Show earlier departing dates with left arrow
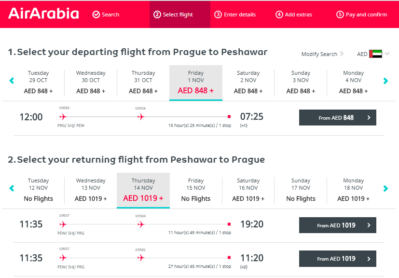This screenshot has height=278, width=399. [12, 81]
